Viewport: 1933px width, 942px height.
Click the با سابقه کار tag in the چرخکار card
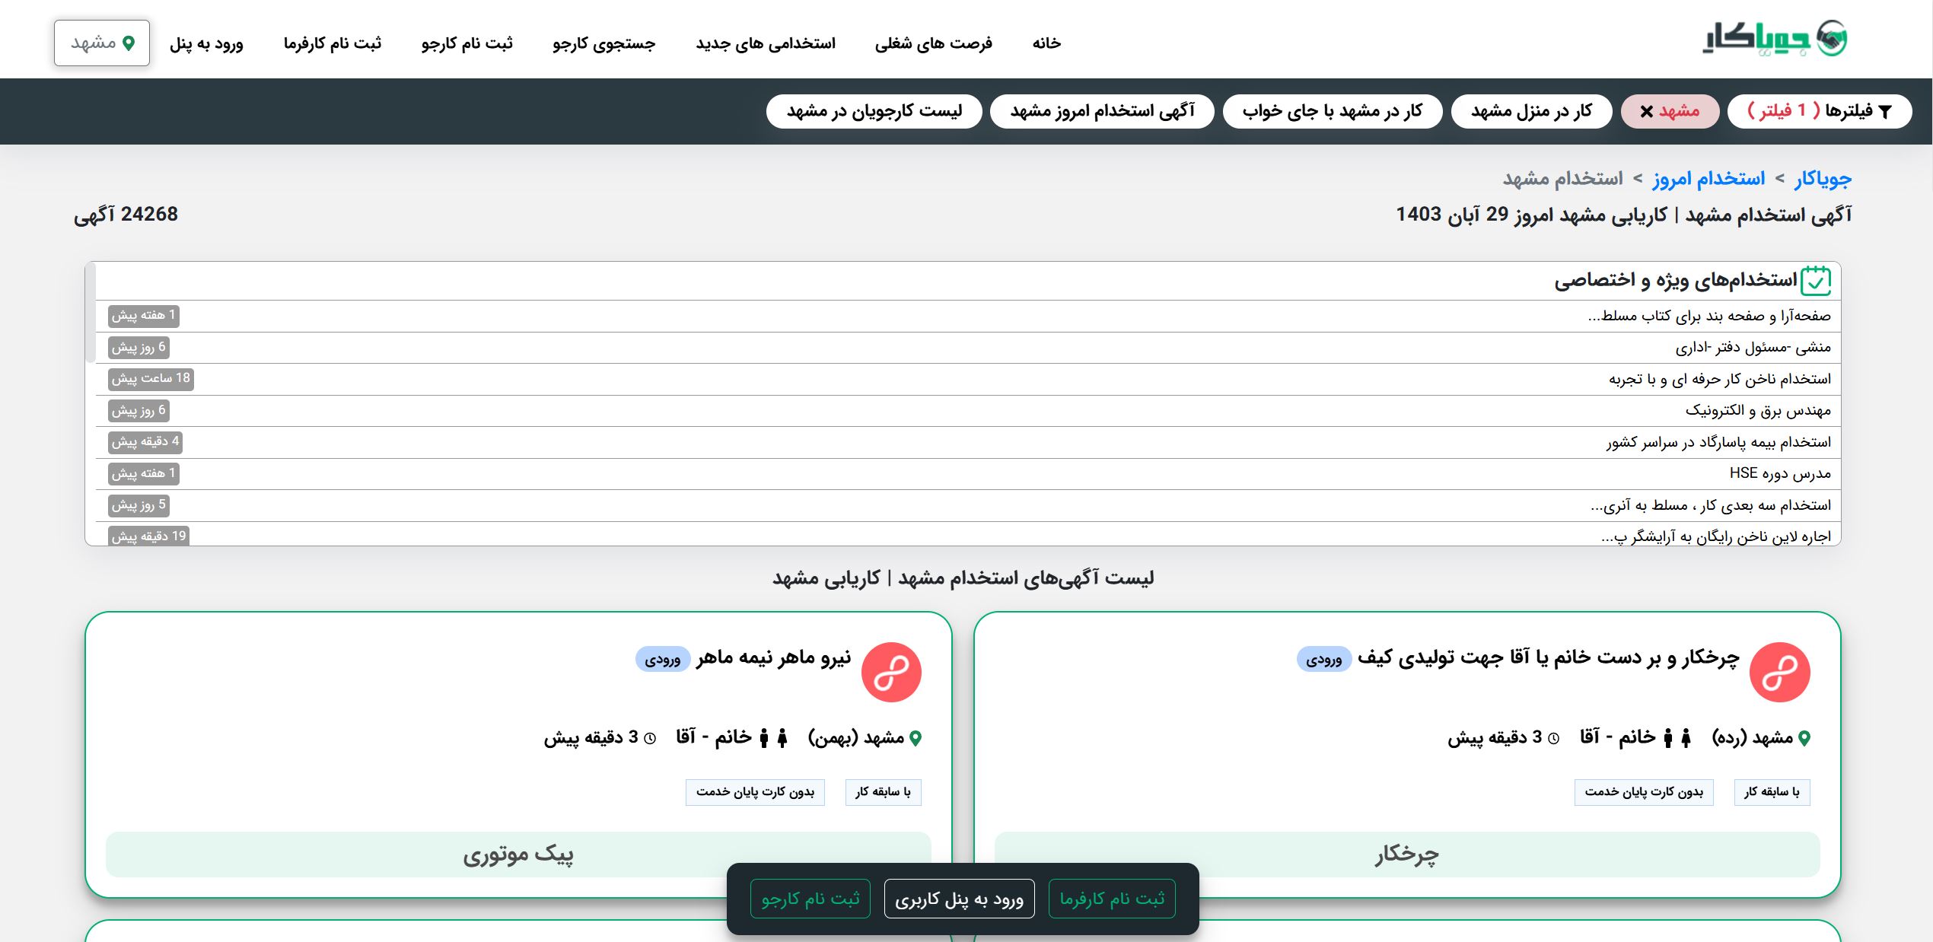tap(1772, 792)
